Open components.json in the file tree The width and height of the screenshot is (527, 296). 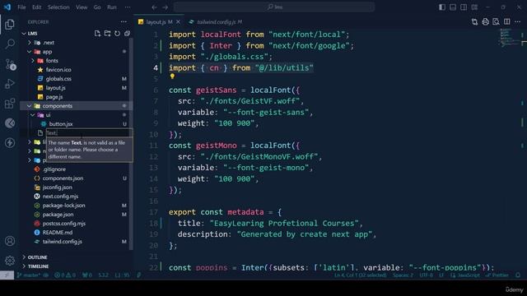coord(63,178)
